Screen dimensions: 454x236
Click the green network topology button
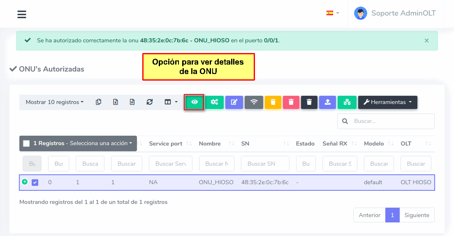pos(347,102)
